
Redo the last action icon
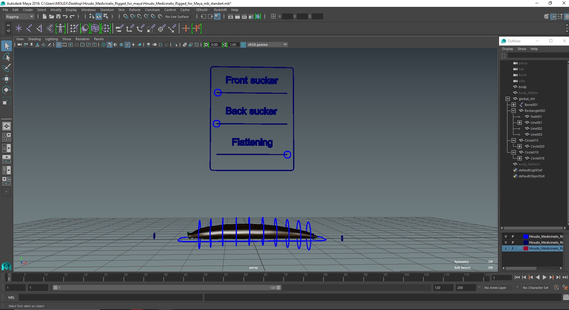[72, 17]
